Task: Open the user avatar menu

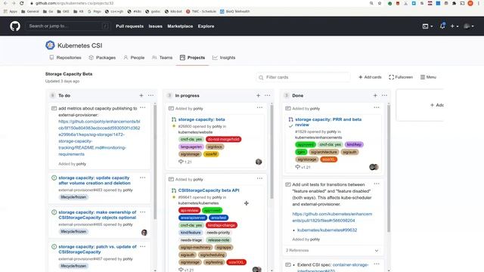Action: coord(469,26)
